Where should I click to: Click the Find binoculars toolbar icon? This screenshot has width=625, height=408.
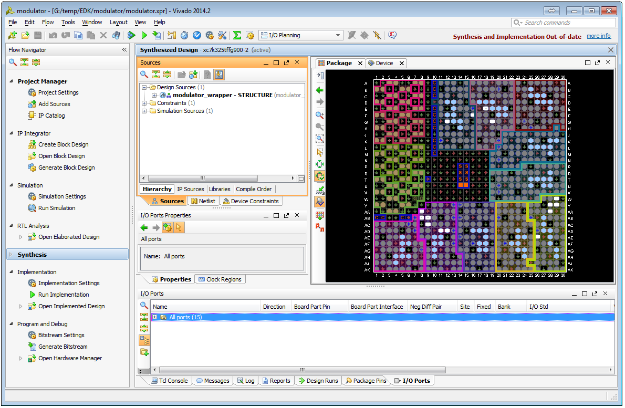pos(116,36)
